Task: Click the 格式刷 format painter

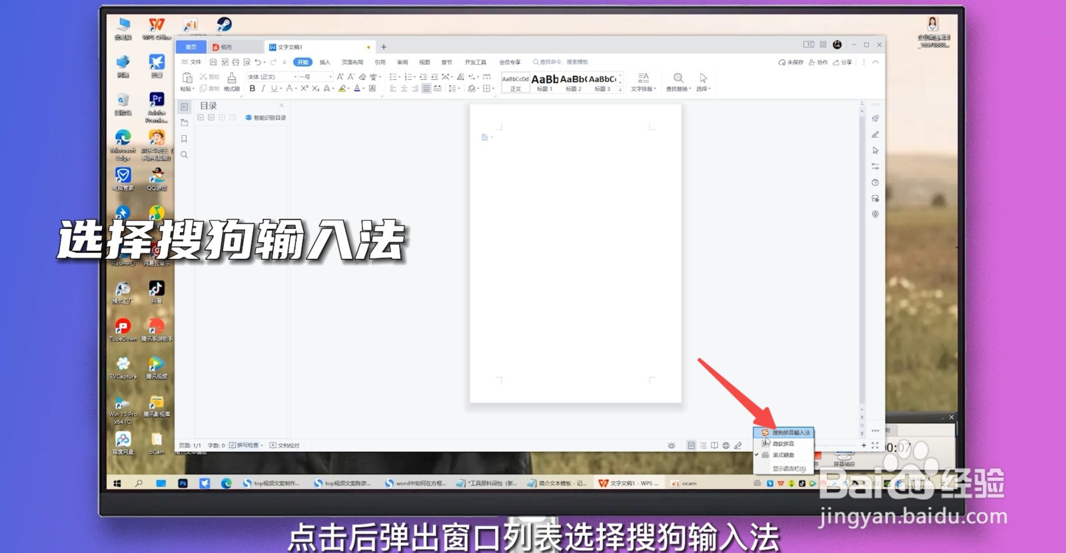Action: coord(231,83)
